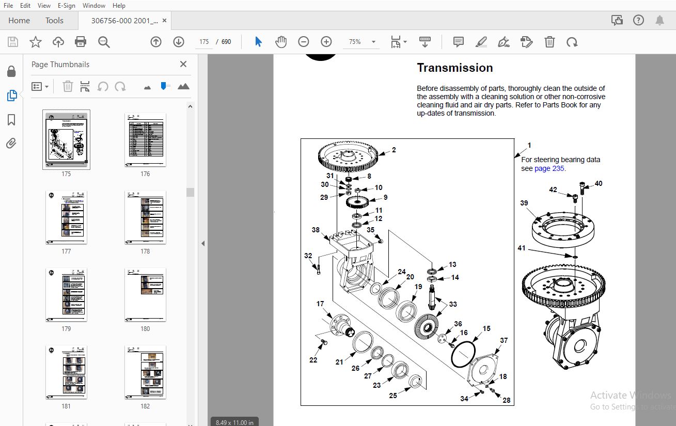Toggle the Page Thumbnails sidebar icon
The image size is (676, 426).
[x=11, y=96]
